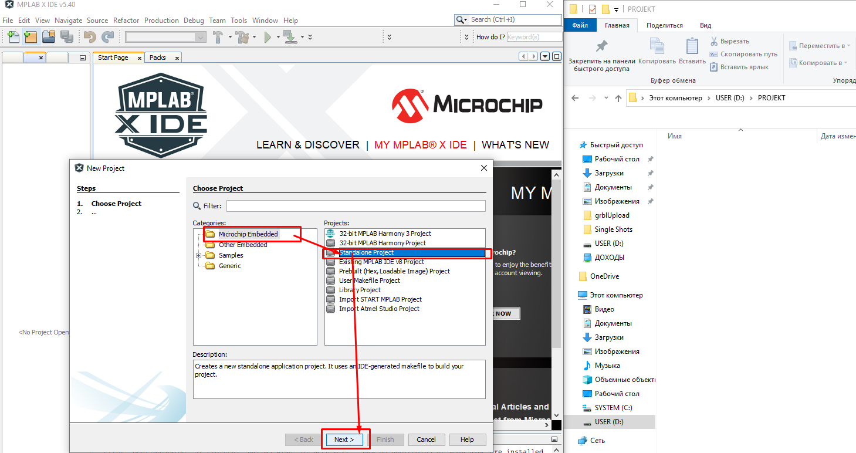Select the Other Embedded category
The width and height of the screenshot is (856, 453).
[243, 245]
